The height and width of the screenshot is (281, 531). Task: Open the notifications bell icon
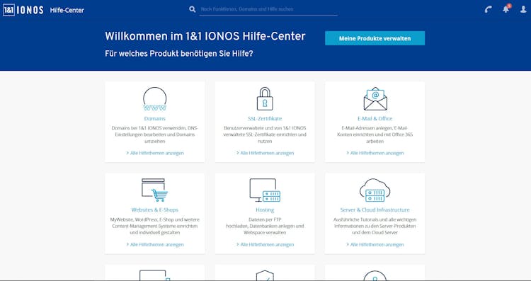pyautogui.click(x=506, y=8)
